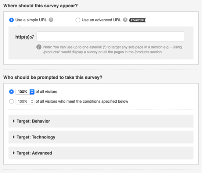Select the 'Use a simple URL' radio button
Image resolution: width=202 pixels, height=173 pixels.
(11, 20)
